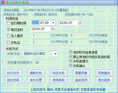Toggle 禁止其他软件修改系统时间 checkbox
Screen dimensions: 118x93
click(71, 56)
